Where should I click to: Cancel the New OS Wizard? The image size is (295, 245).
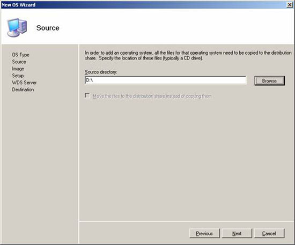[x=269, y=233]
